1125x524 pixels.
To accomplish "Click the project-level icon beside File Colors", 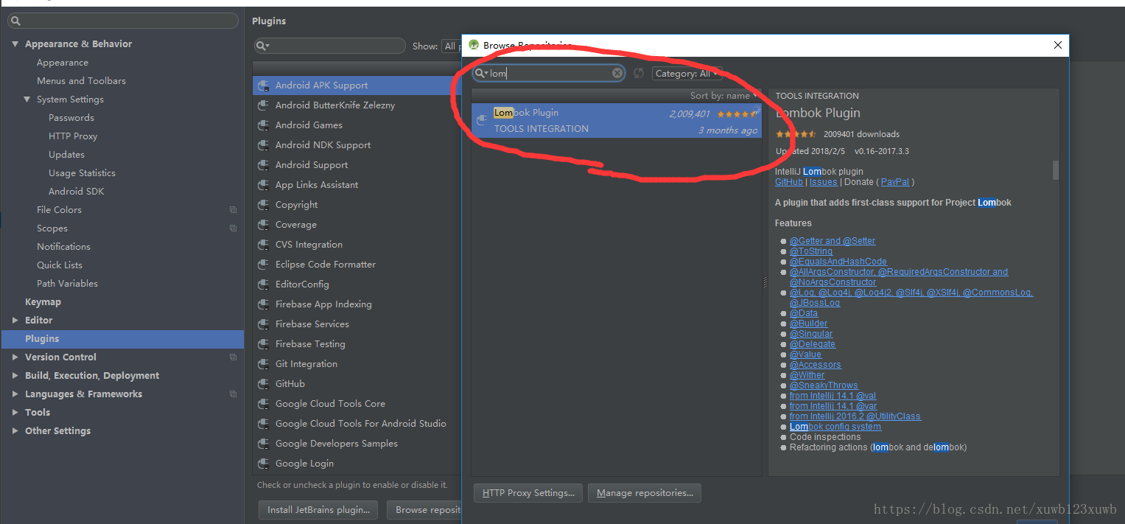I will (233, 210).
